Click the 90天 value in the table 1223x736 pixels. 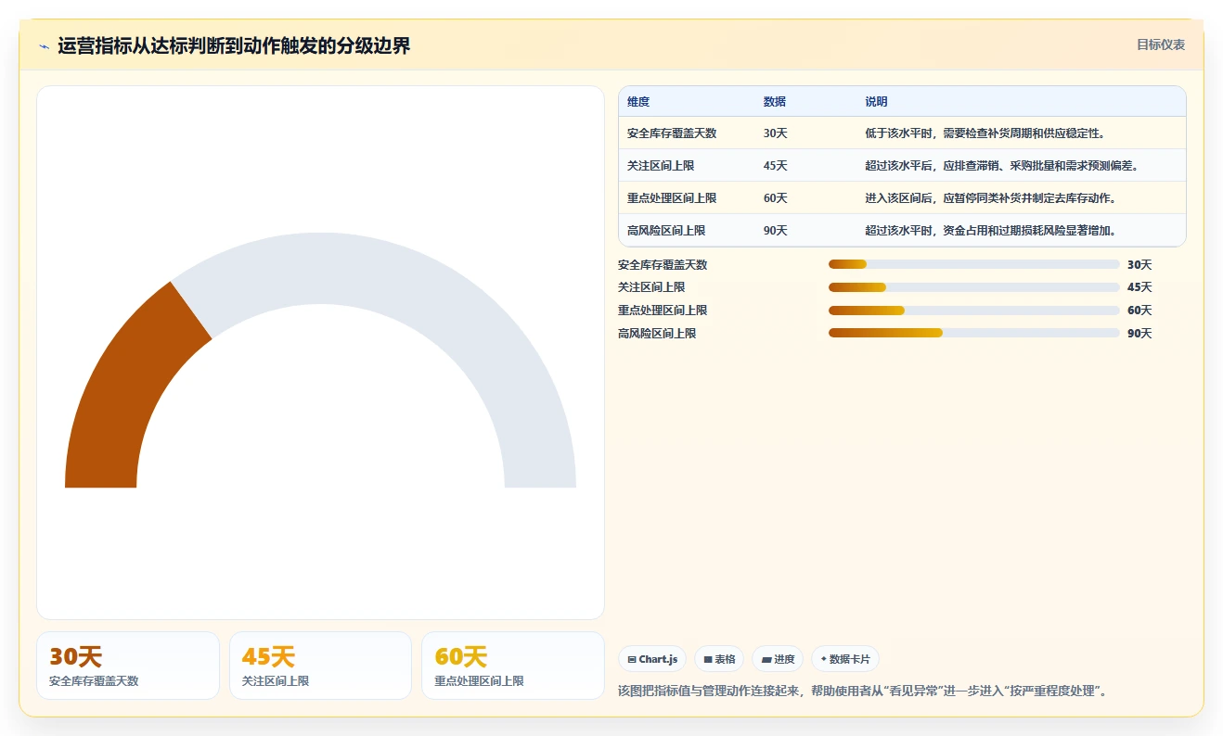[x=776, y=231]
